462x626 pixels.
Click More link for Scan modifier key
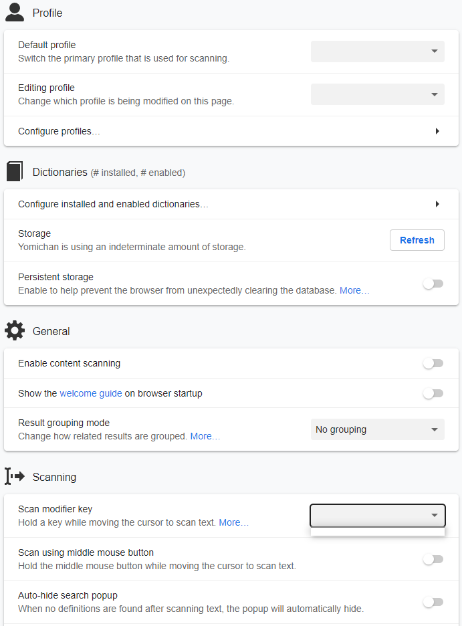click(233, 522)
